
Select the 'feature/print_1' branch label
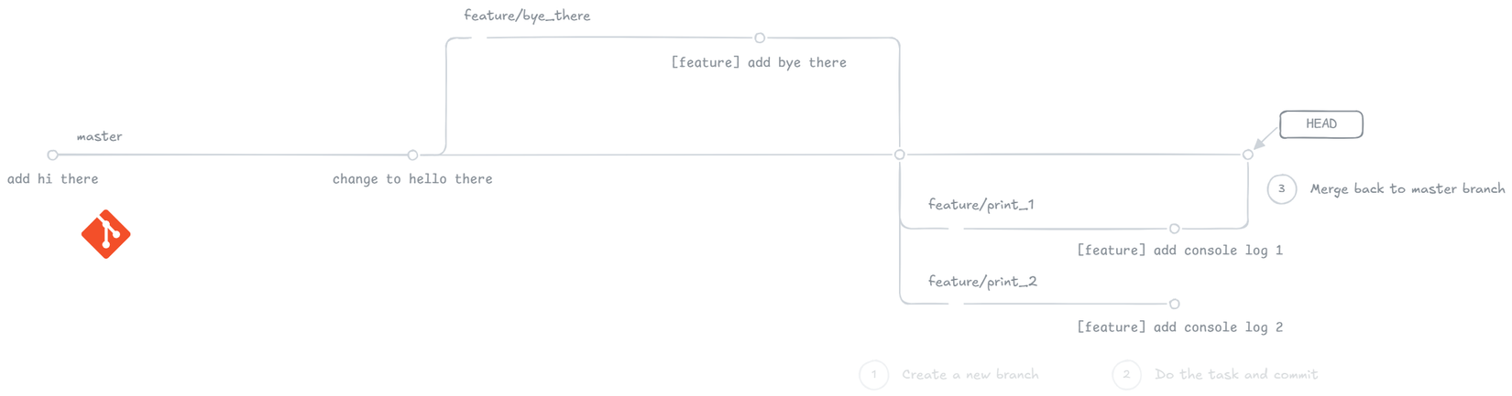click(x=981, y=205)
